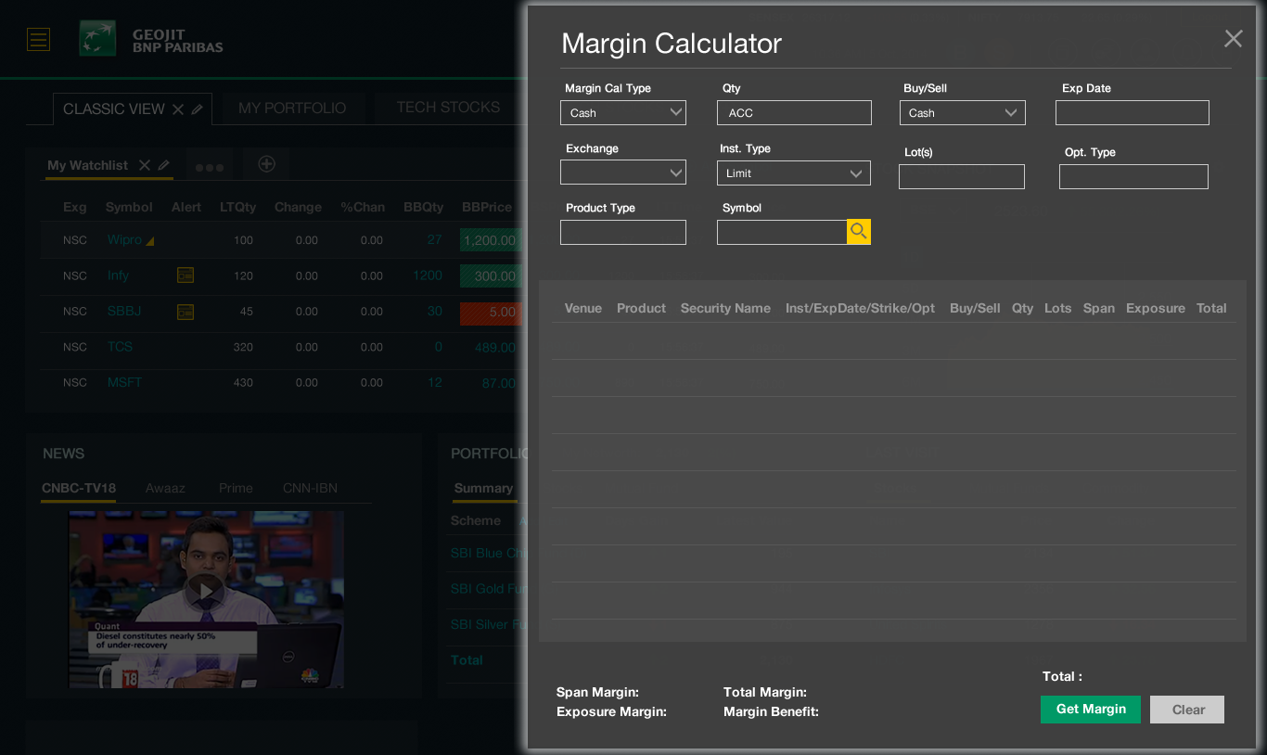Click the alert icon in SBBJ row
This screenshot has width=1267, height=755.
click(186, 312)
